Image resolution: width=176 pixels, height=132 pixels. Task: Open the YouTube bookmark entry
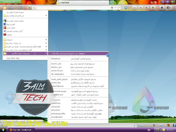[x=25, y=35]
